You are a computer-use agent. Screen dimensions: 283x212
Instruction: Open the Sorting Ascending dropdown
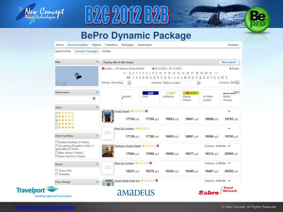tap(121, 83)
